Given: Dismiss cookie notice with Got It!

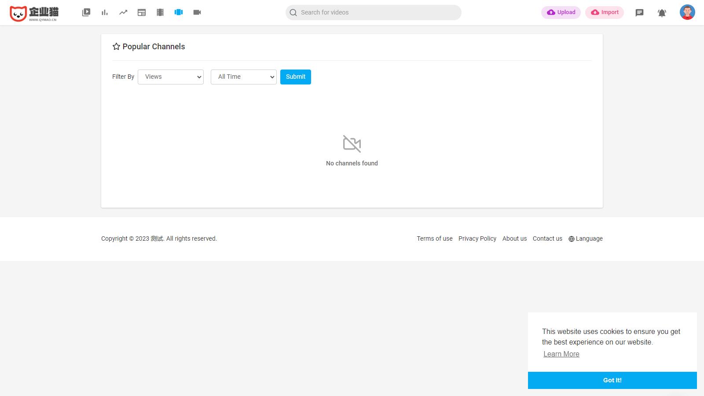Looking at the screenshot, I should click(612, 380).
